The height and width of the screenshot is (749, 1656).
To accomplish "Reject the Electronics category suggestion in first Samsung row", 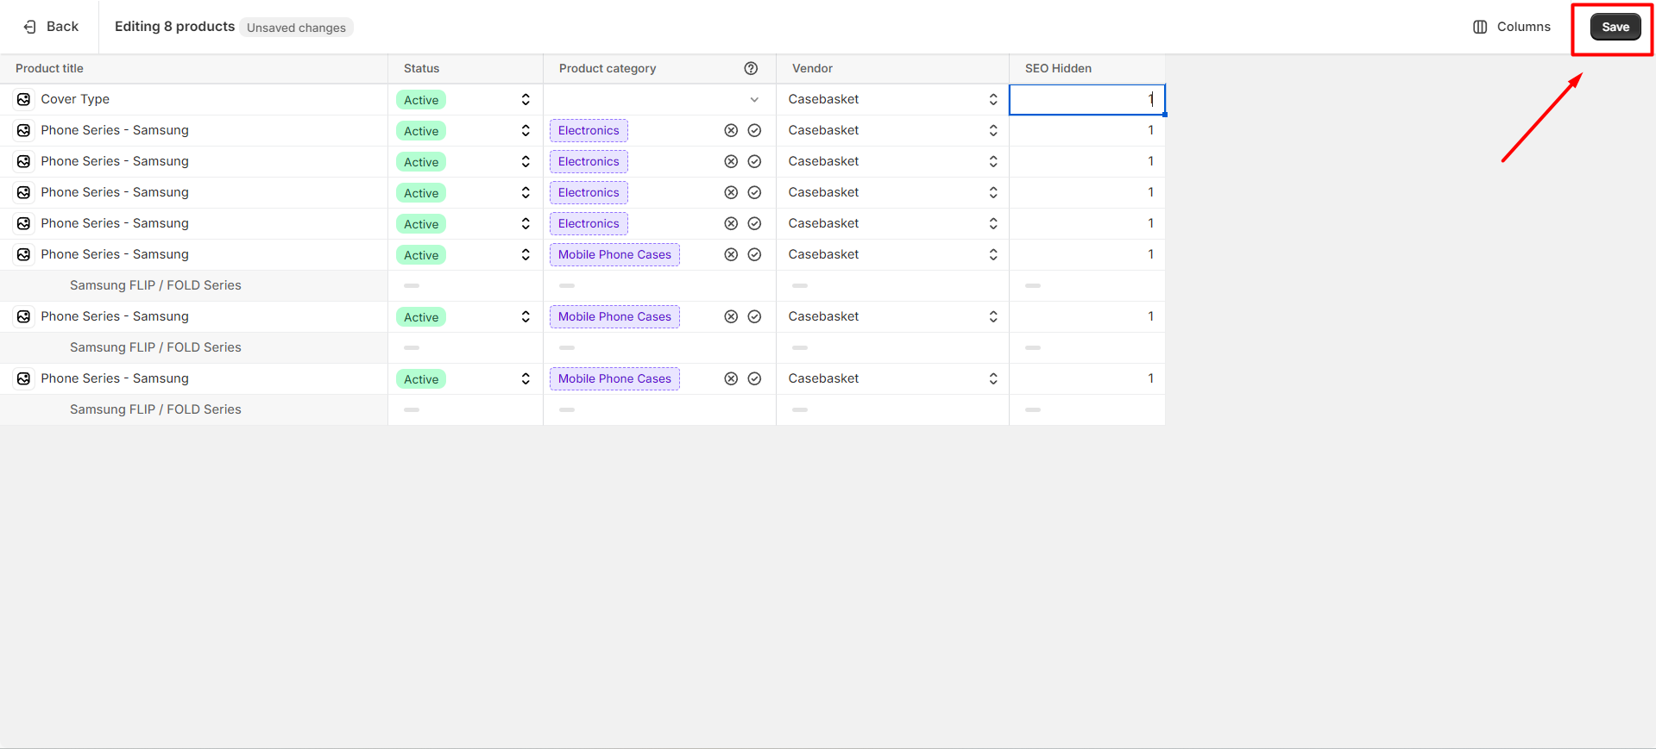I will click(731, 131).
